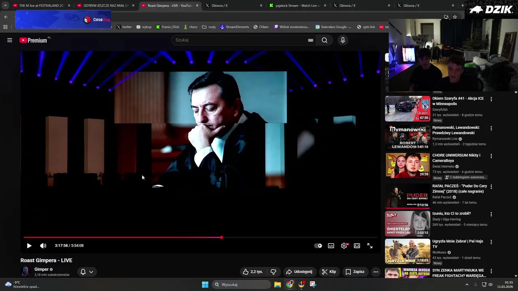Close the Roast Gimpera - LIVE tab
Image resolution: width=518 pixels, height=291 pixels.
tap(197, 6)
